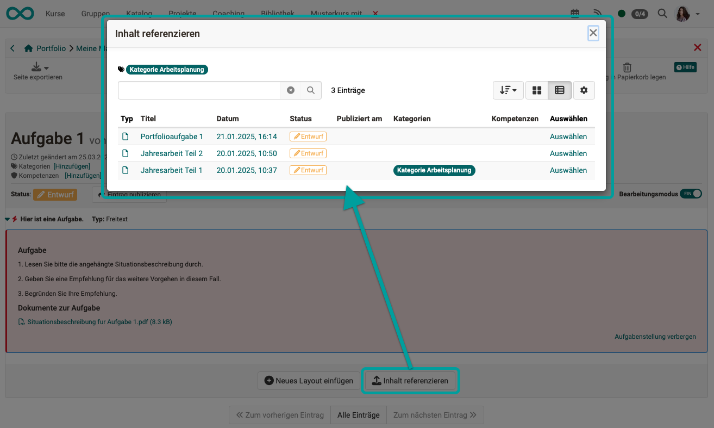Click the document icon next to Jahresarbeit Teil 2
714x428 pixels.
pos(126,153)
